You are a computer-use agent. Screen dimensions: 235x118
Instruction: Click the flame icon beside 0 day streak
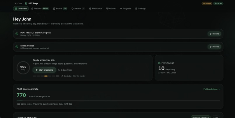(x=59, y=70)
